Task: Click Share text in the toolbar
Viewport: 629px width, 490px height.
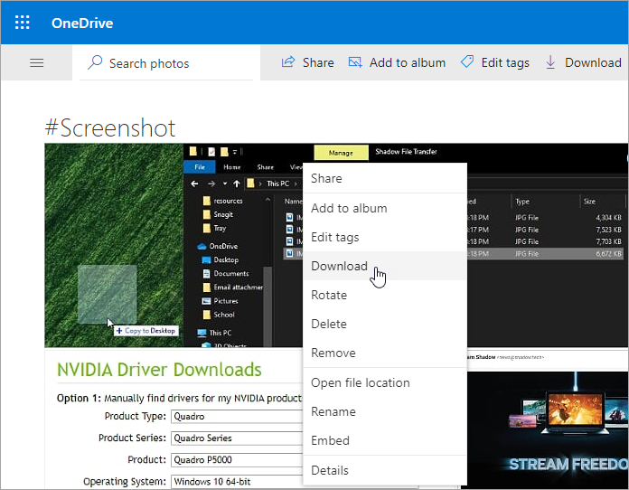Action: [x=318, y=62]
